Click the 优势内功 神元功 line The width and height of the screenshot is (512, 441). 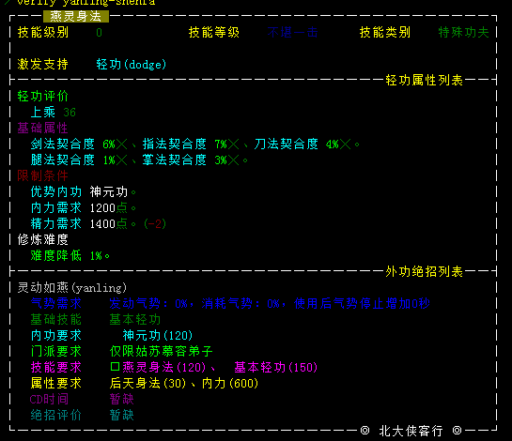click(x=83, y=191)
